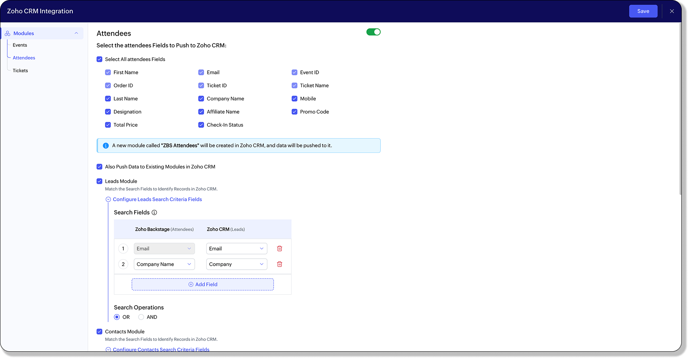688x358 pixels.
Task: Collapse Configure Leads Search Criteria Fields
Action: pyautogui.click(x=157, y=199)
